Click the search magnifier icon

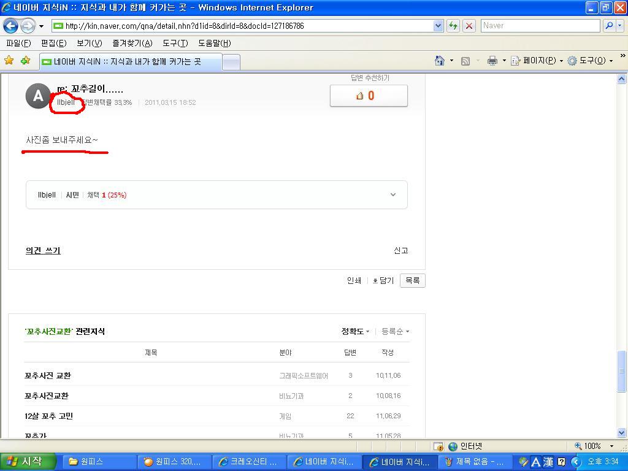(609, 26)
